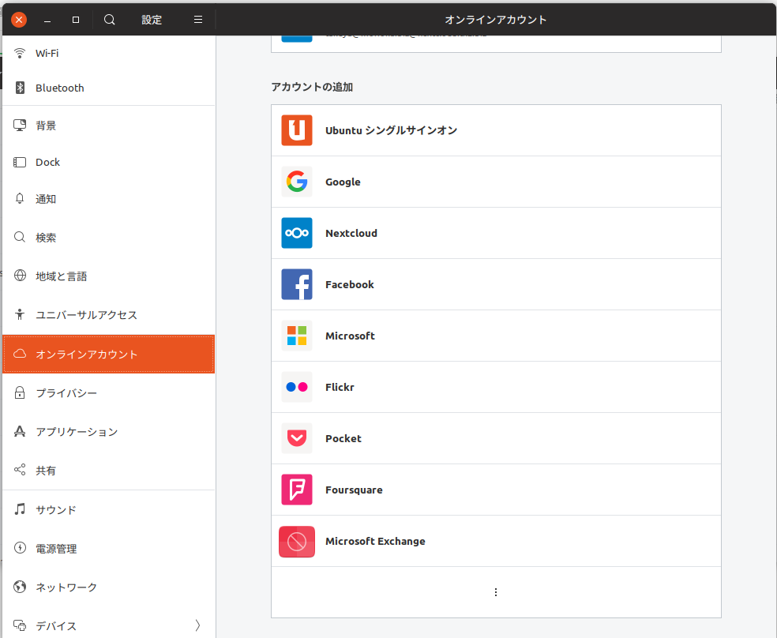Click the Microsoft label in account list
This screenshot has width=777, height=638.
point(350,336)
